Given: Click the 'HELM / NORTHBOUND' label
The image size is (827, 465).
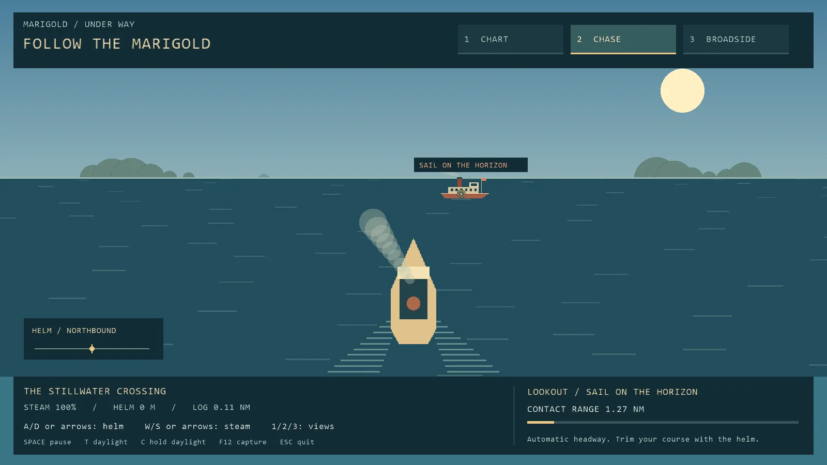Looking at the screenshot, I should pos(74,331).
